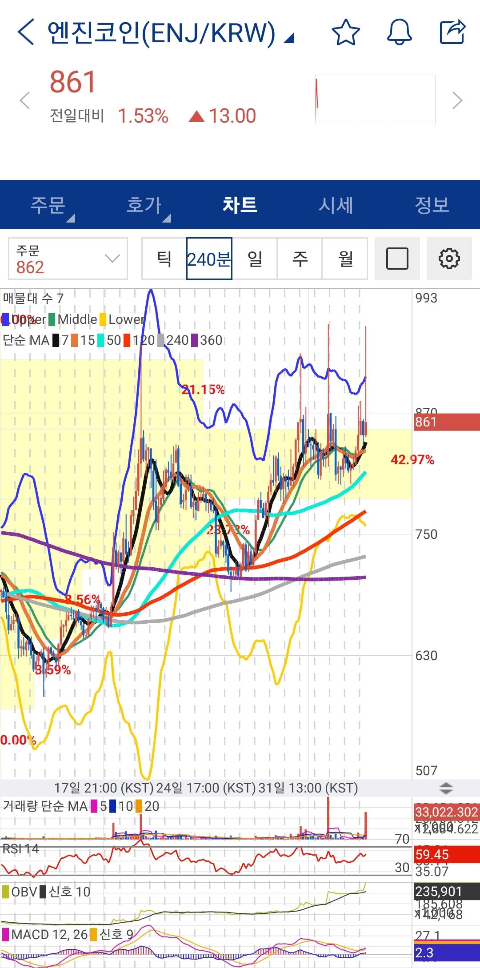Click the 신호 9 orange swatch

click(x=93, y=935)
